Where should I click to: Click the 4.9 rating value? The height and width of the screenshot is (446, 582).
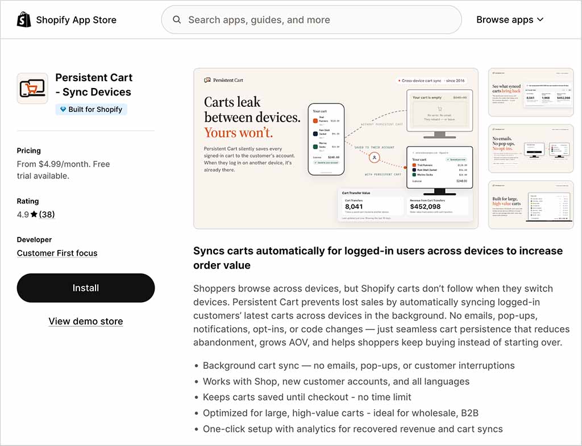[23, 214]
